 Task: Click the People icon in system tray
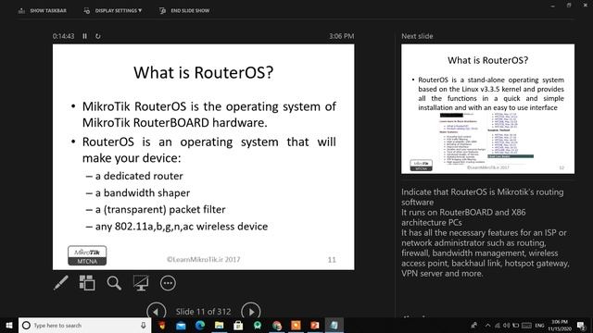[473, 325]
